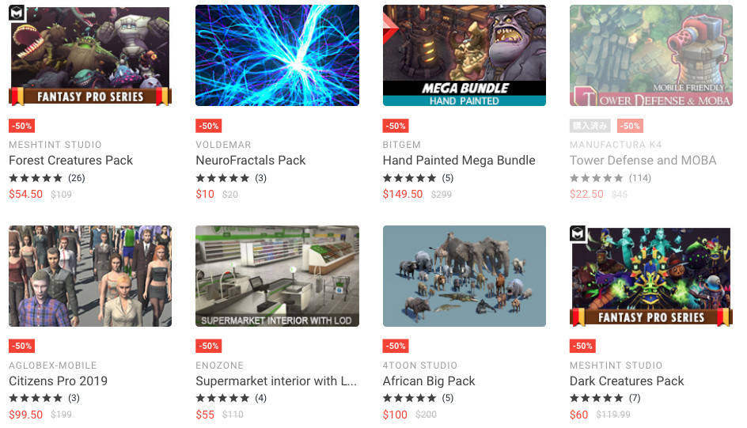
Task: Click the Japanese purchased badge on Tower Defense
Action: pyautogui.click(x=590, y=126)
